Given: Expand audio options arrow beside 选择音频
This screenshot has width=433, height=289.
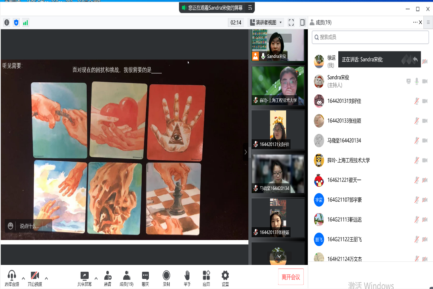Looking at the screenshot, I should tap(23, 278).
